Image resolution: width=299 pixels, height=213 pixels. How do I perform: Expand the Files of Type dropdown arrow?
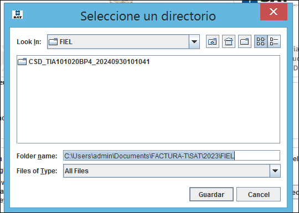pos(275,171)
